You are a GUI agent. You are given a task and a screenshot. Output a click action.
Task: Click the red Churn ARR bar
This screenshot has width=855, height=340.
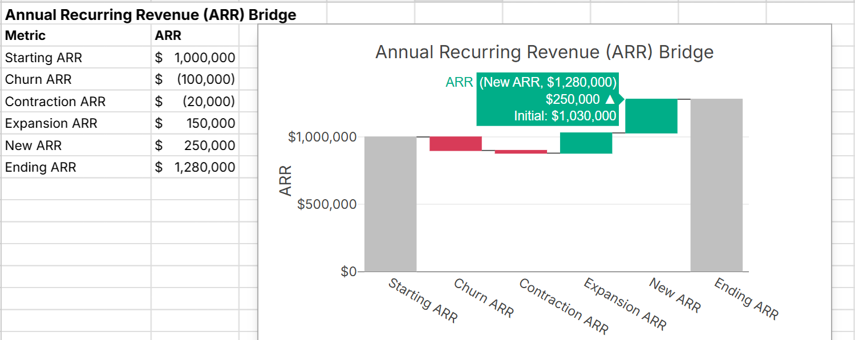pos(456,144)
